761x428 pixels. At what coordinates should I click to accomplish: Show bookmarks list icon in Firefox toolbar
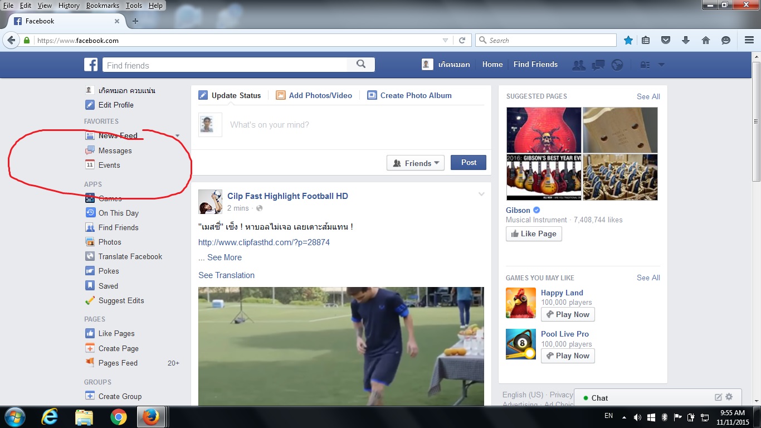pos(646,40)
